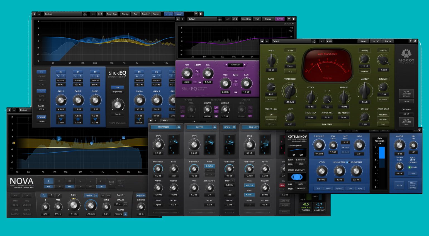The width and height of the screenshot is (429, 236).
Task: Open Display menu in SlickEQ Mastering toolbar
Action: [125, 14]
